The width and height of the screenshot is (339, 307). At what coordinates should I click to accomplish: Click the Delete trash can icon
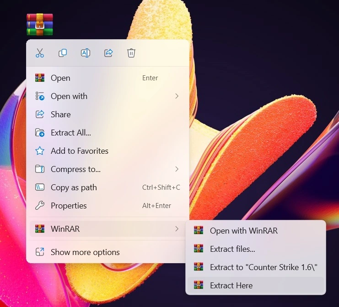[x=131, y=53]
